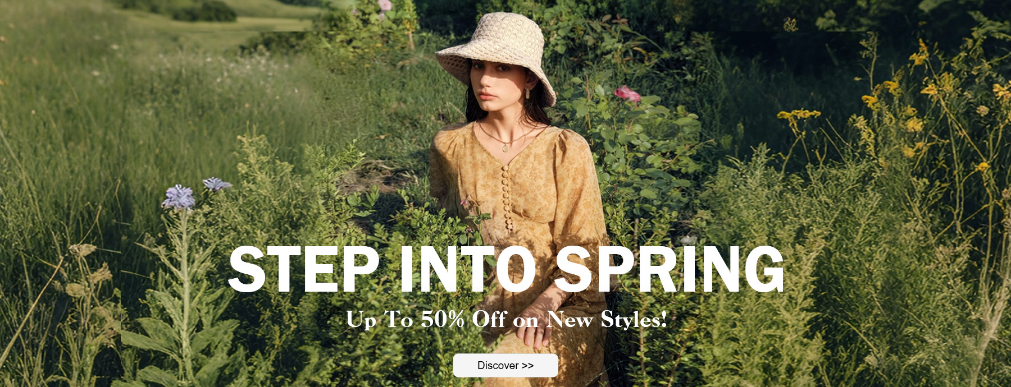The height and width of the screenshot is (387, 1011).
Task: Click the model's drop earring
Action: click(x=529, y=94)
